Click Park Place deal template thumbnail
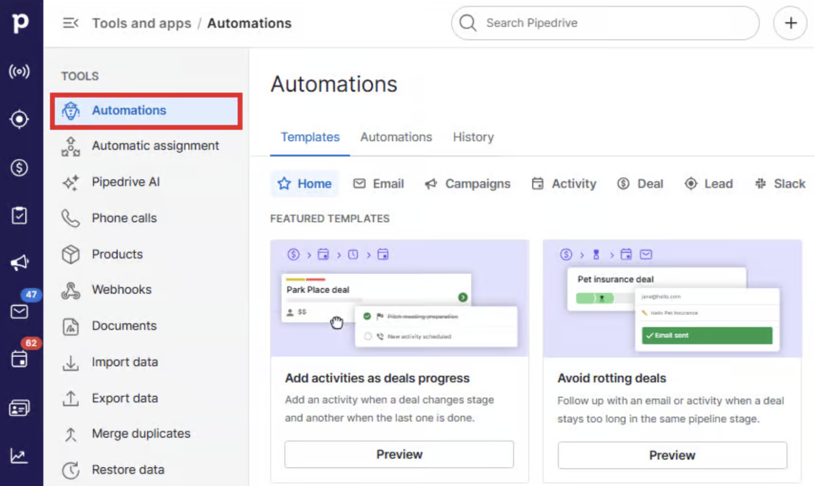 coord(400,298)
